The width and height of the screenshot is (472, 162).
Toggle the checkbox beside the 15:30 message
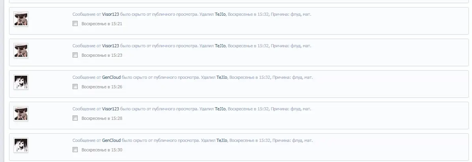(x=75, y=150)
